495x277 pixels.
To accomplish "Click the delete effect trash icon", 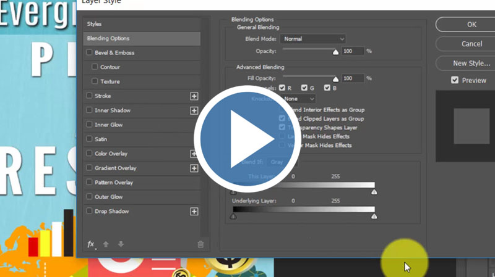I will (x=200, y=244).
